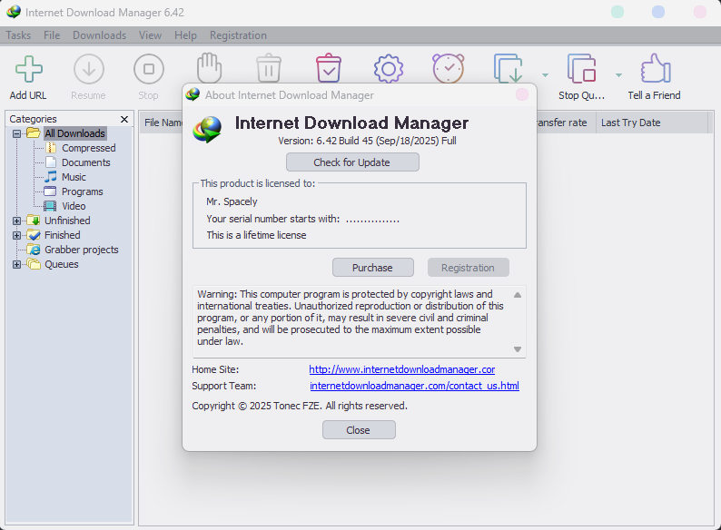
Task: Click the blue main window title button
Action: tap(658, 12)
